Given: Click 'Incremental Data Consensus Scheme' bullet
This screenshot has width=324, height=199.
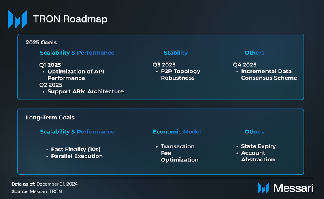Looking at the screenshot, I should coord(269,74).
